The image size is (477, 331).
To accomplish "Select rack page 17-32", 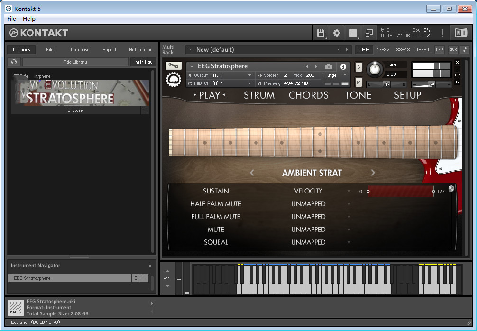I will pyautogui.click(x=383, y=50).
